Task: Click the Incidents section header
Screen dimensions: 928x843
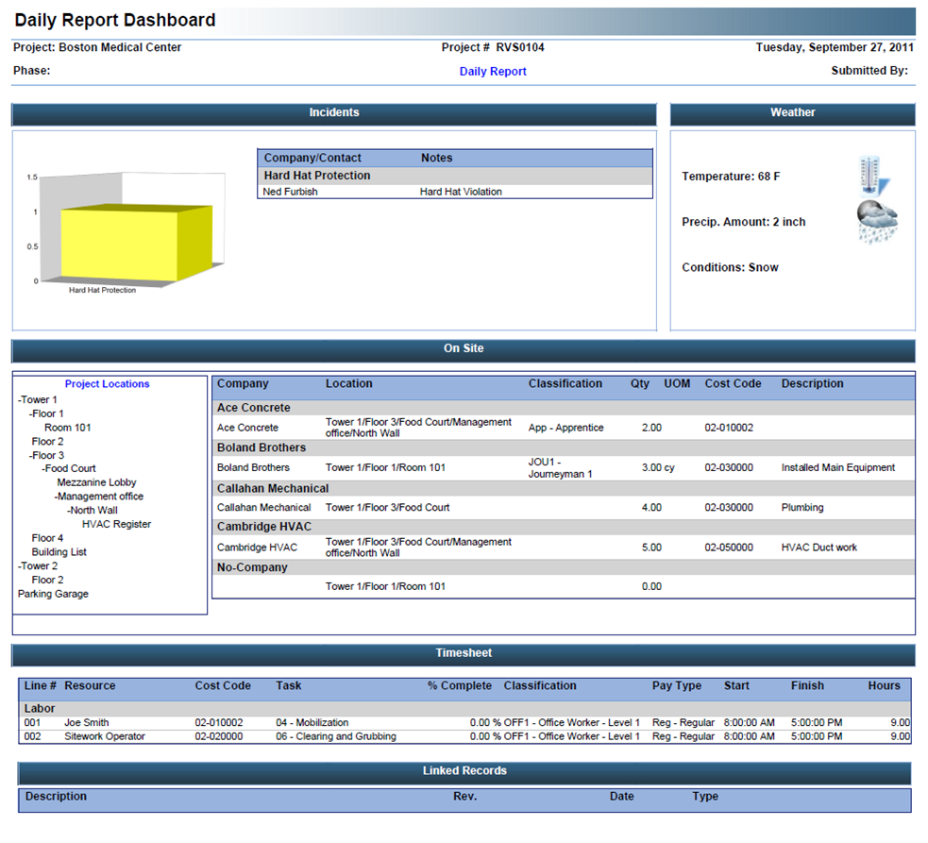Action: (x=334, y=113)
